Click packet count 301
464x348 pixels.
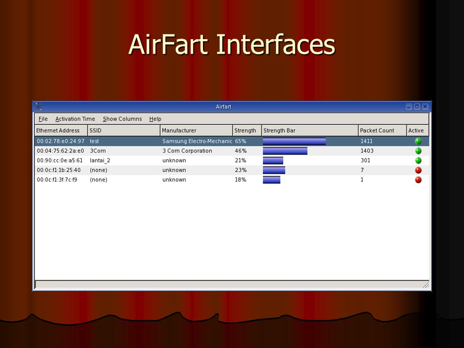point(365,160)
